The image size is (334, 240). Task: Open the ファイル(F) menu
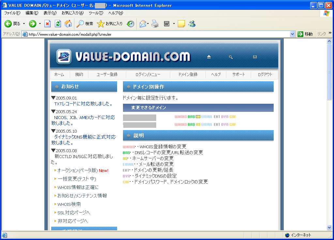(12, 13)
